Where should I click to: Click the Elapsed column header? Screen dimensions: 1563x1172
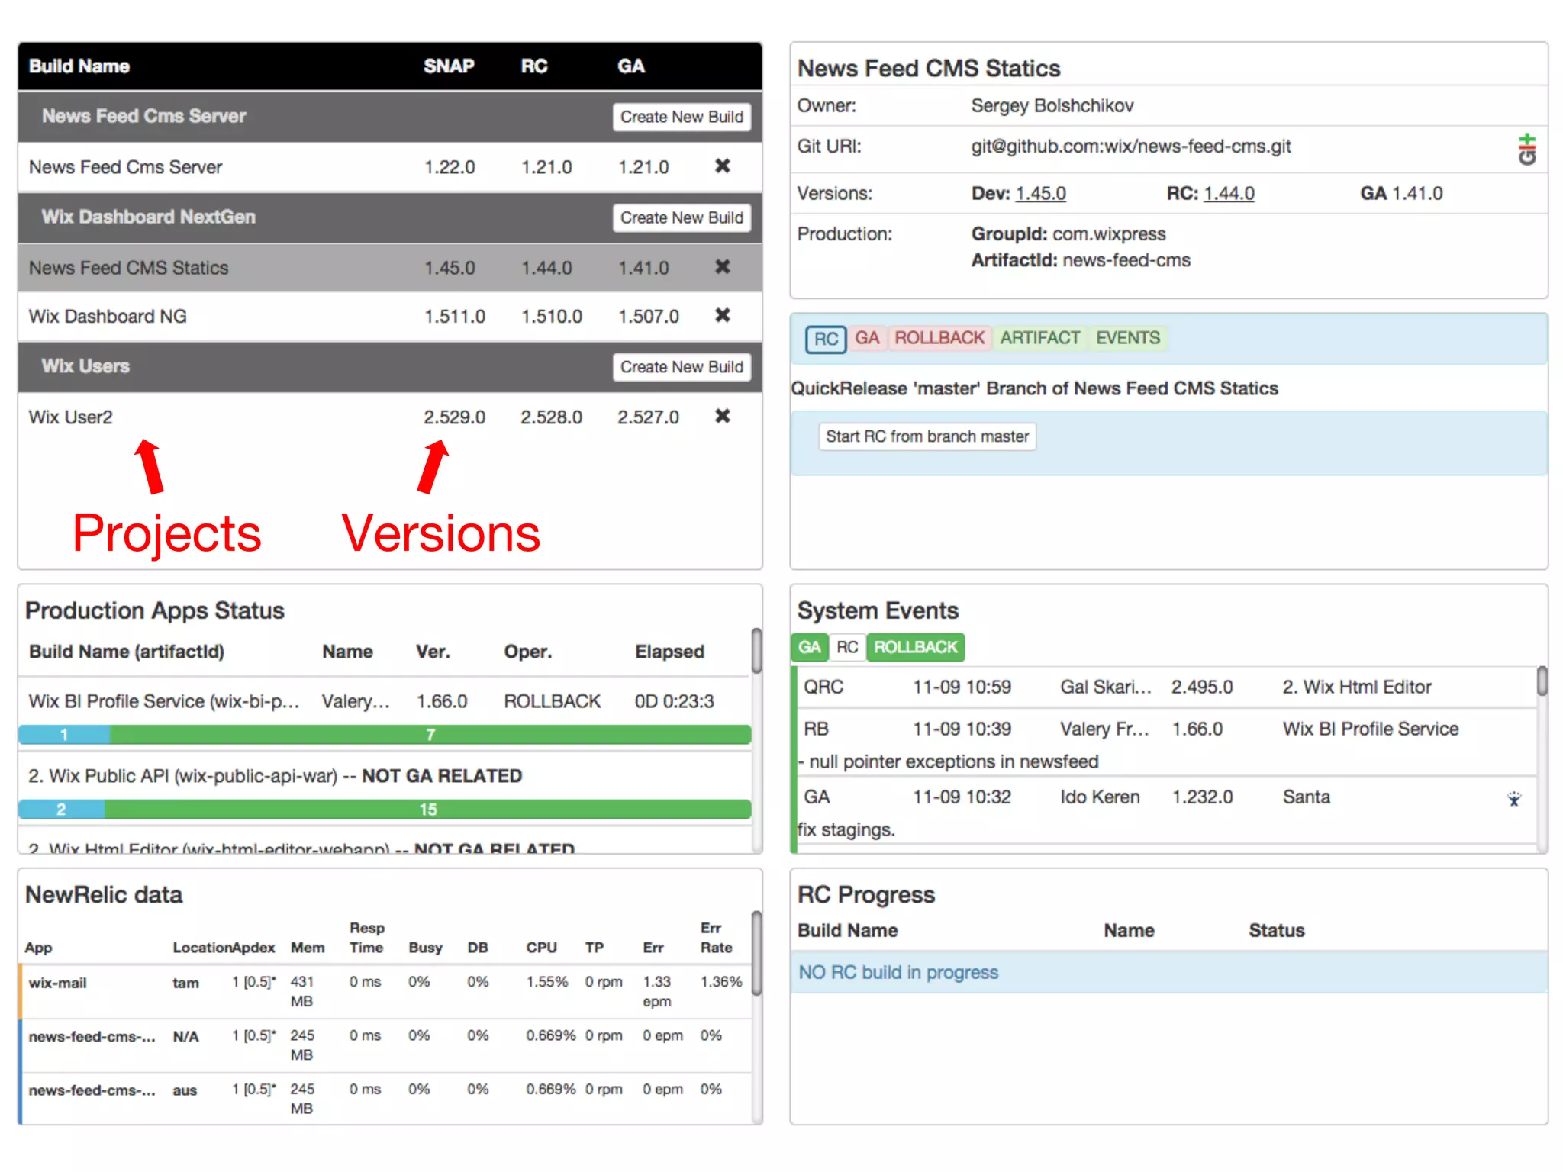669,652
